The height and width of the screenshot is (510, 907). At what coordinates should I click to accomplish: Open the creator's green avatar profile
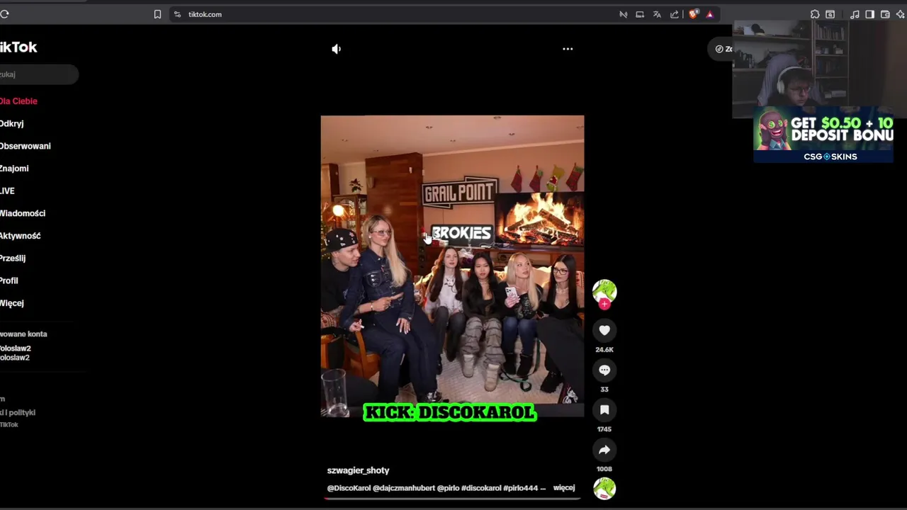click(604, 291)
